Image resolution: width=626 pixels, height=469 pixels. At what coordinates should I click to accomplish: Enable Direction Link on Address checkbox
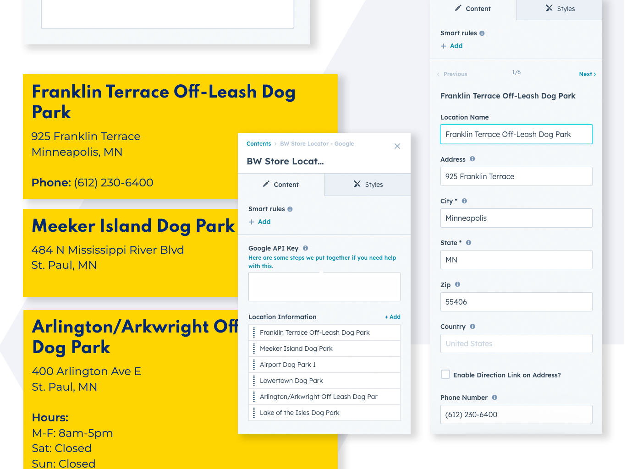tap(445, 374)
